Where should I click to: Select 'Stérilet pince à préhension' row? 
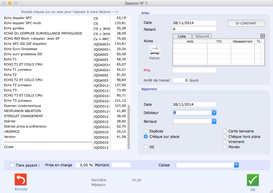pyautogui.click(x=65, y=126)
